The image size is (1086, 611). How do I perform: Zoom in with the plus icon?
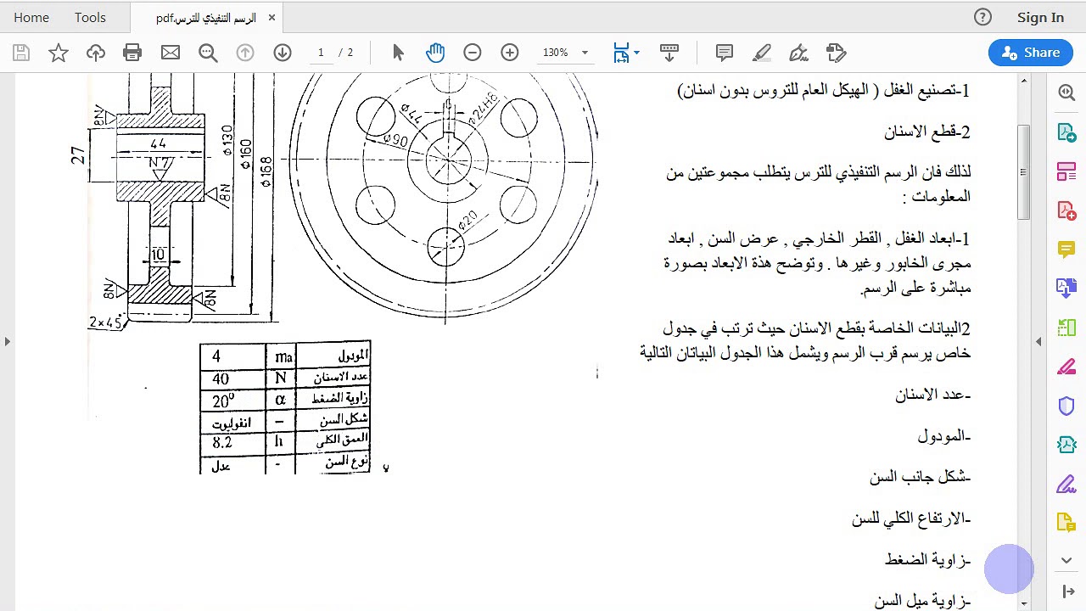coord(510,53)
